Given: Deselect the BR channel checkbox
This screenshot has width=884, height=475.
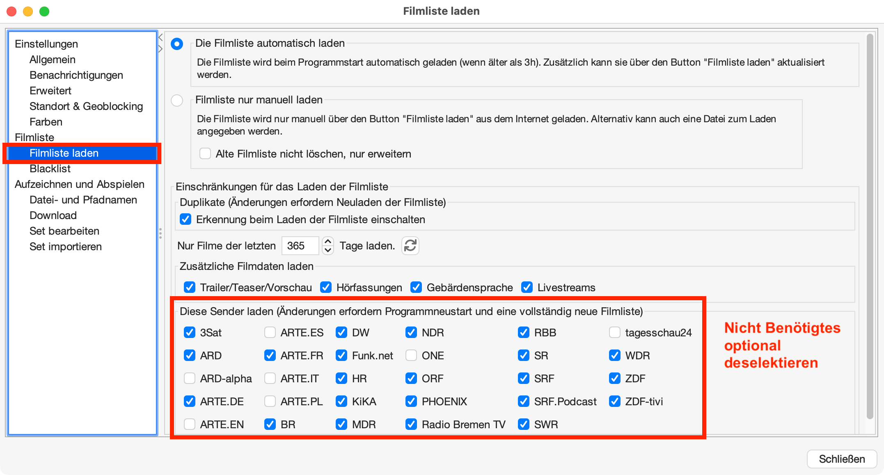Looking at the screenshot, I should click(x=270, y=425).
